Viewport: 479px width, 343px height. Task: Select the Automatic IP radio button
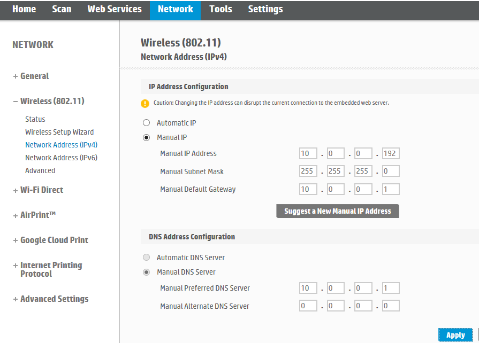tap(146, 122)
